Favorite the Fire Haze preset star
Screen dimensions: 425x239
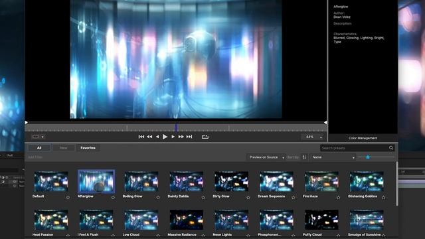pyautogui.click(x=338, y=198)
